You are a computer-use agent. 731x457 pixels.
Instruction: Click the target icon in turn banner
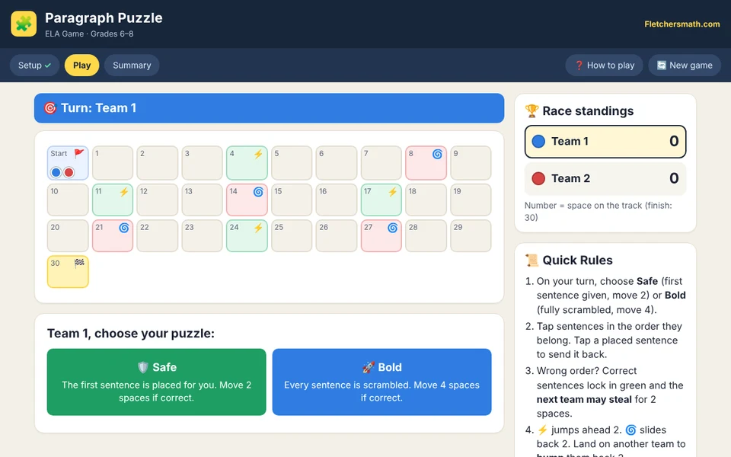tap(50, 108)
